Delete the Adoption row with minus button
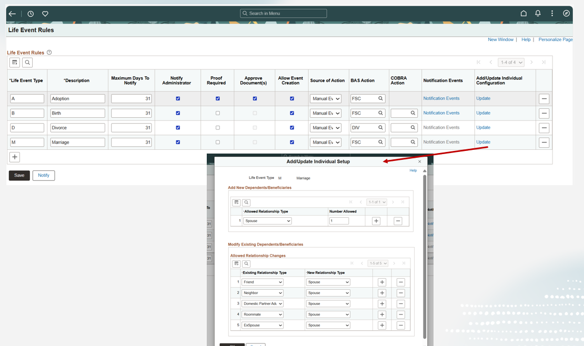The width and height of the screenshot is (584, 346). tap(544, 99)
